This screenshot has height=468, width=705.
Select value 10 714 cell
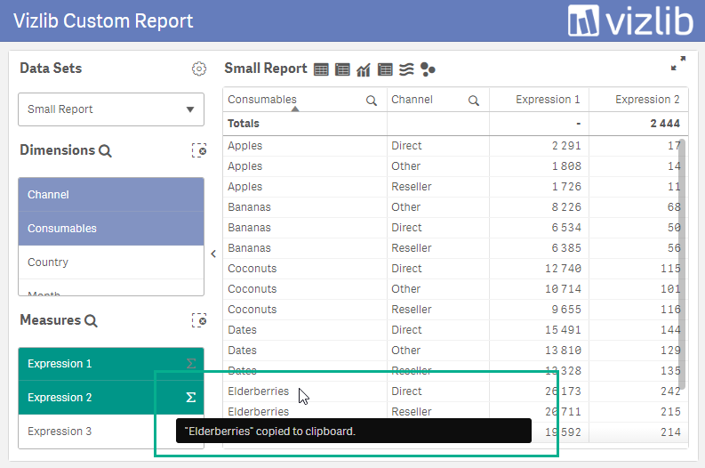click(x=539, y=289)
